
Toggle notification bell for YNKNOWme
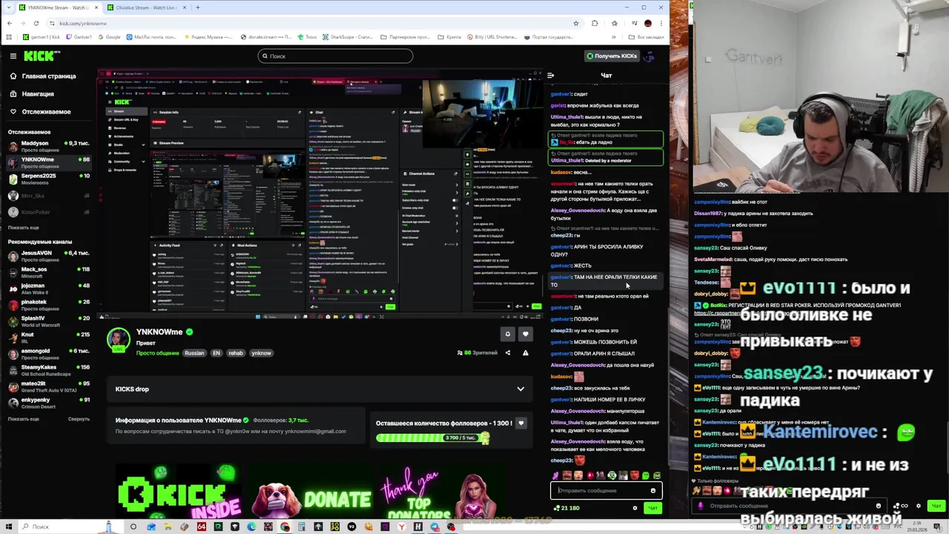(x=508, y=334)
